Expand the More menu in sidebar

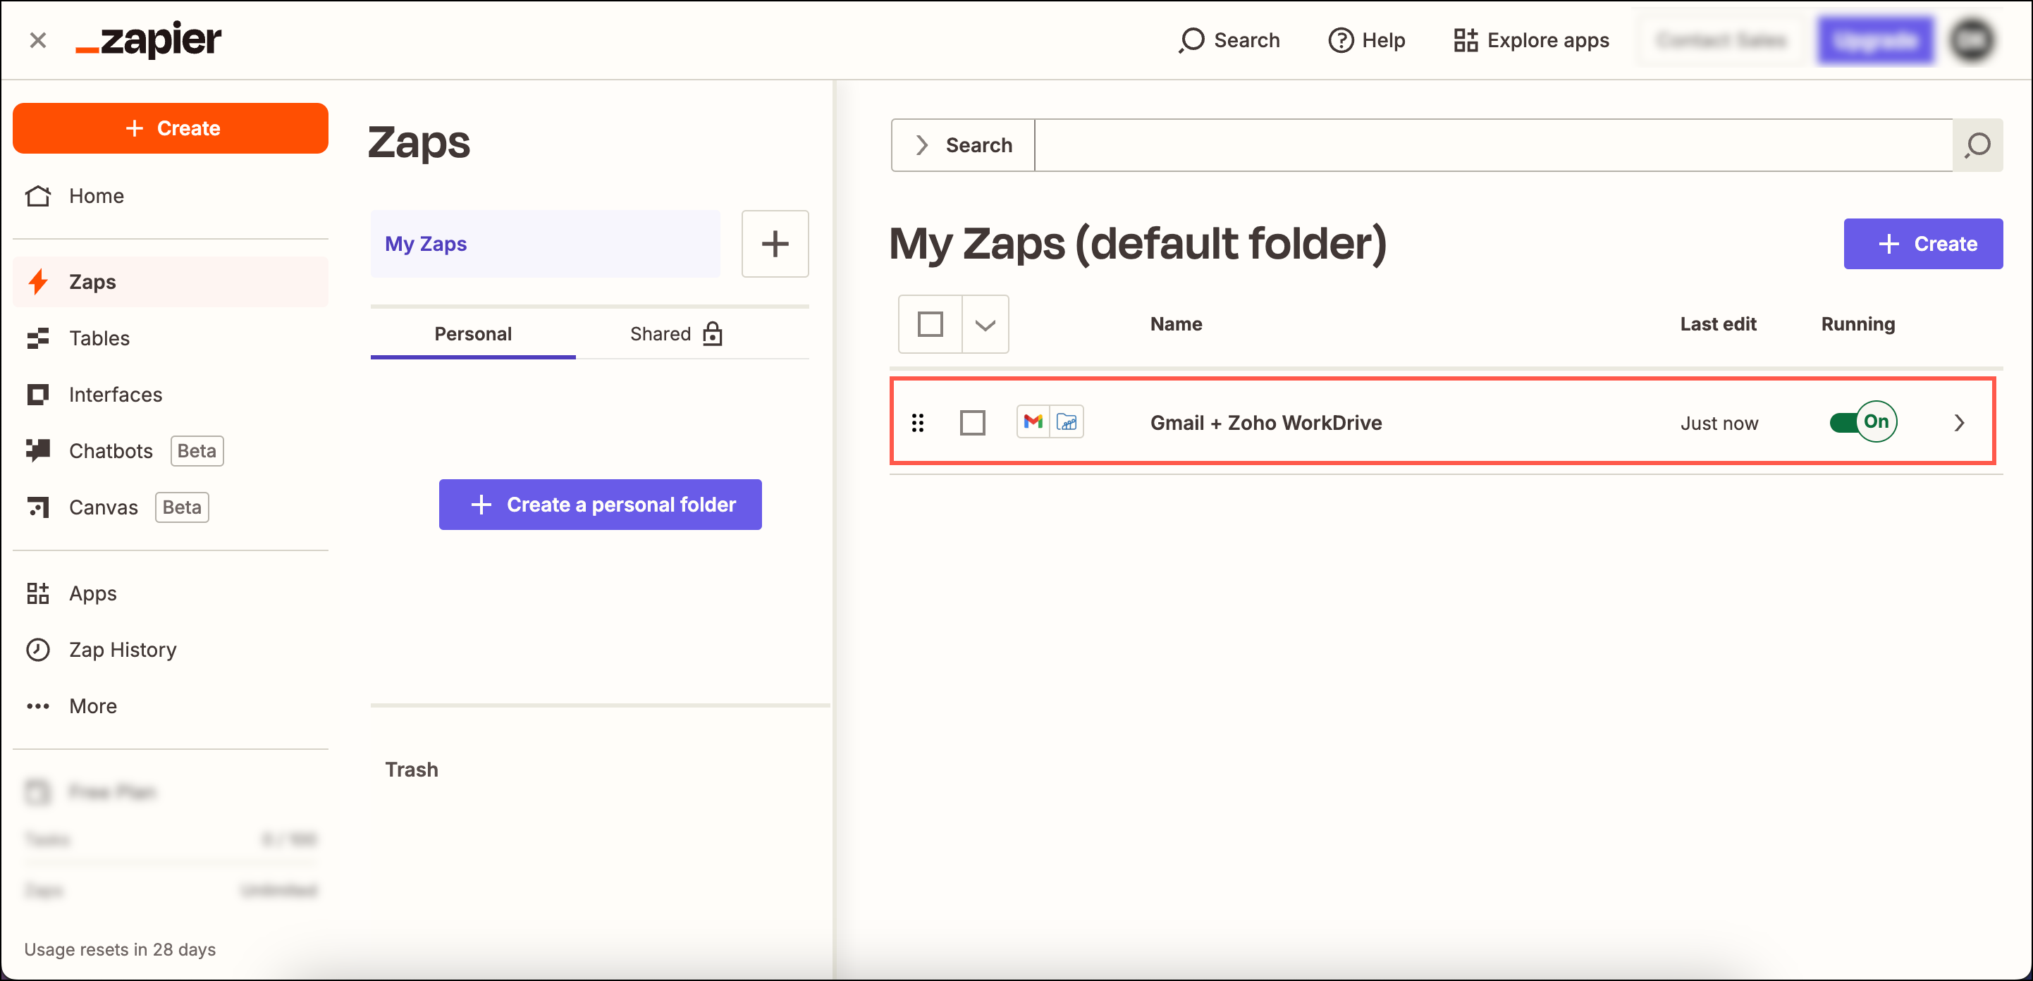[171, 706]
